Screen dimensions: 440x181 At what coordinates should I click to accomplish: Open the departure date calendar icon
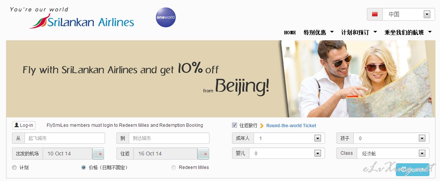98,154
